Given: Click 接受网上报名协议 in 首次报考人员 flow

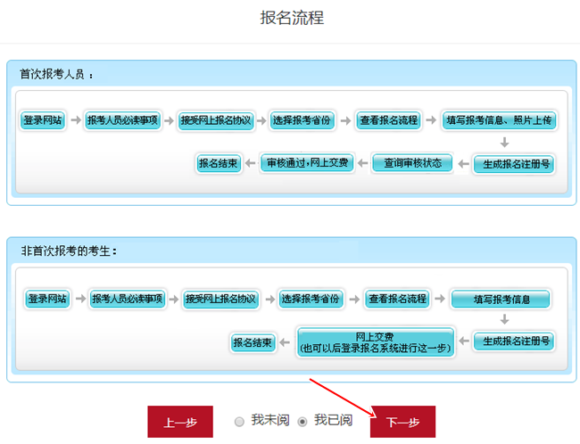Looking at the screenshot, I should (x=215, y=120).
